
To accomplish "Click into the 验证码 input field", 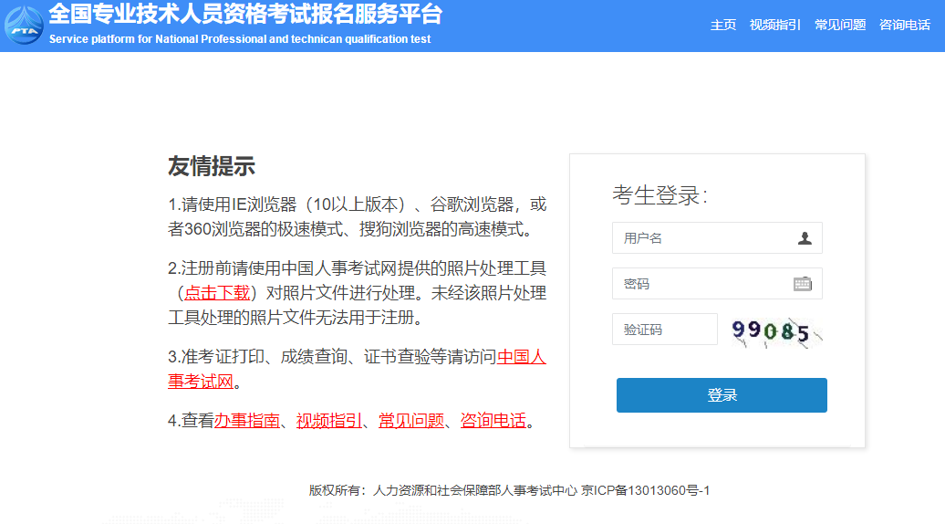I will coord(664,330).
